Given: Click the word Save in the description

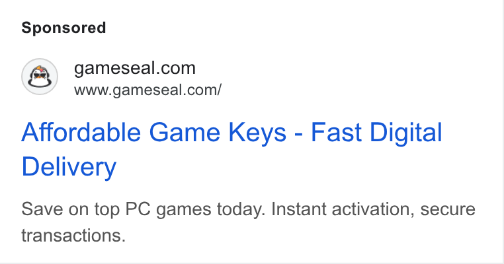Looking at the screenshot, I should click(42, 209).
